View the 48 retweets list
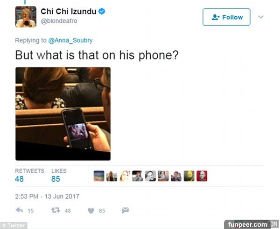This screenshot has height=229, width=280. (x=29, y=175)
